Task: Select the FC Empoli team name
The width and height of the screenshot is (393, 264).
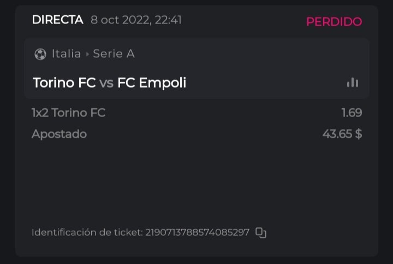Action: click(152, 83)
